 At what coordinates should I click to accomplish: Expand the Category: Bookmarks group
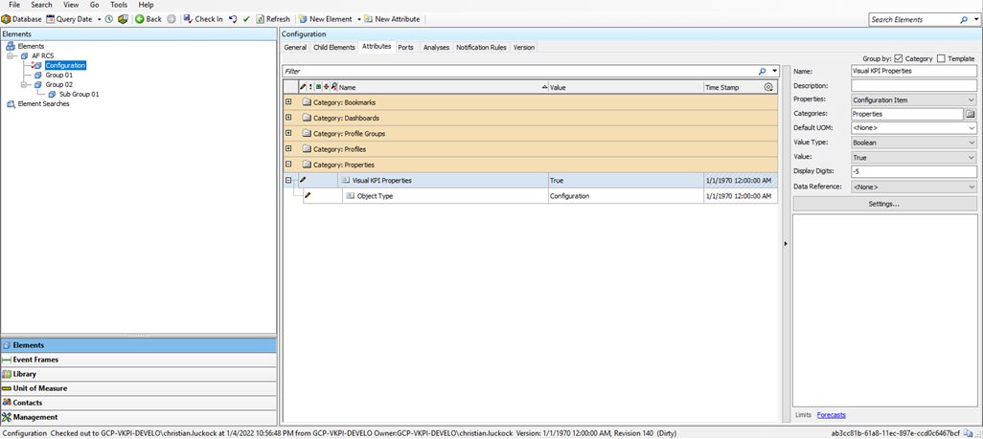coord(288,102)
